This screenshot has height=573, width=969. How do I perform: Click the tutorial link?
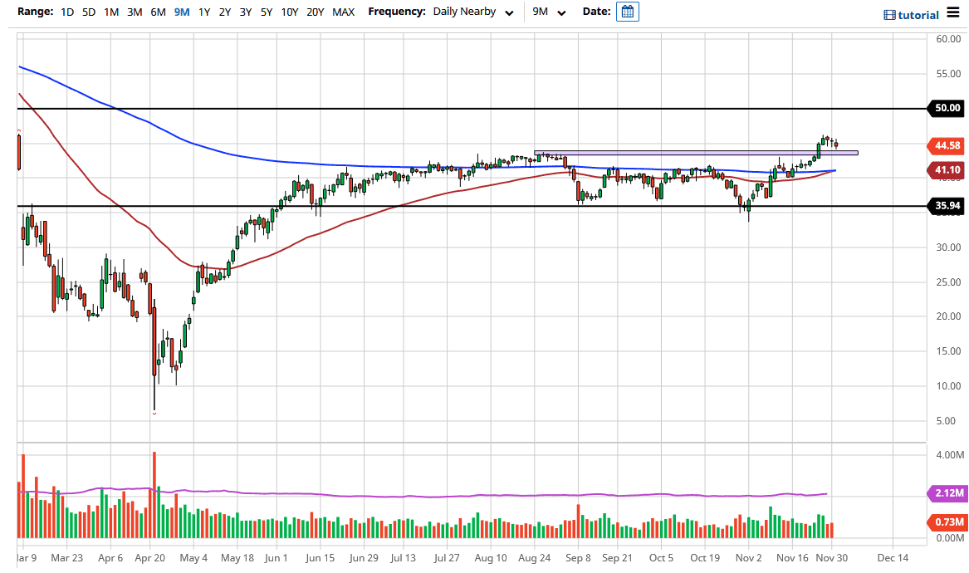tap(917, 14)
